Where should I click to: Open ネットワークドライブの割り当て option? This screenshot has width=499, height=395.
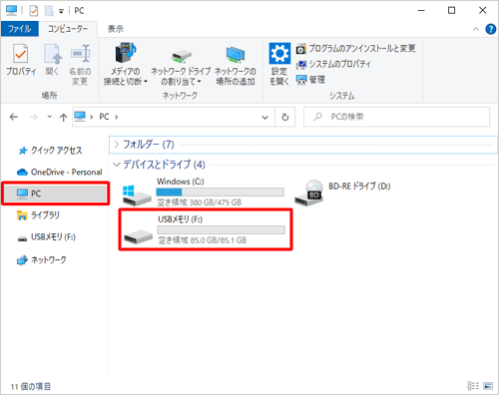(181, 67)
